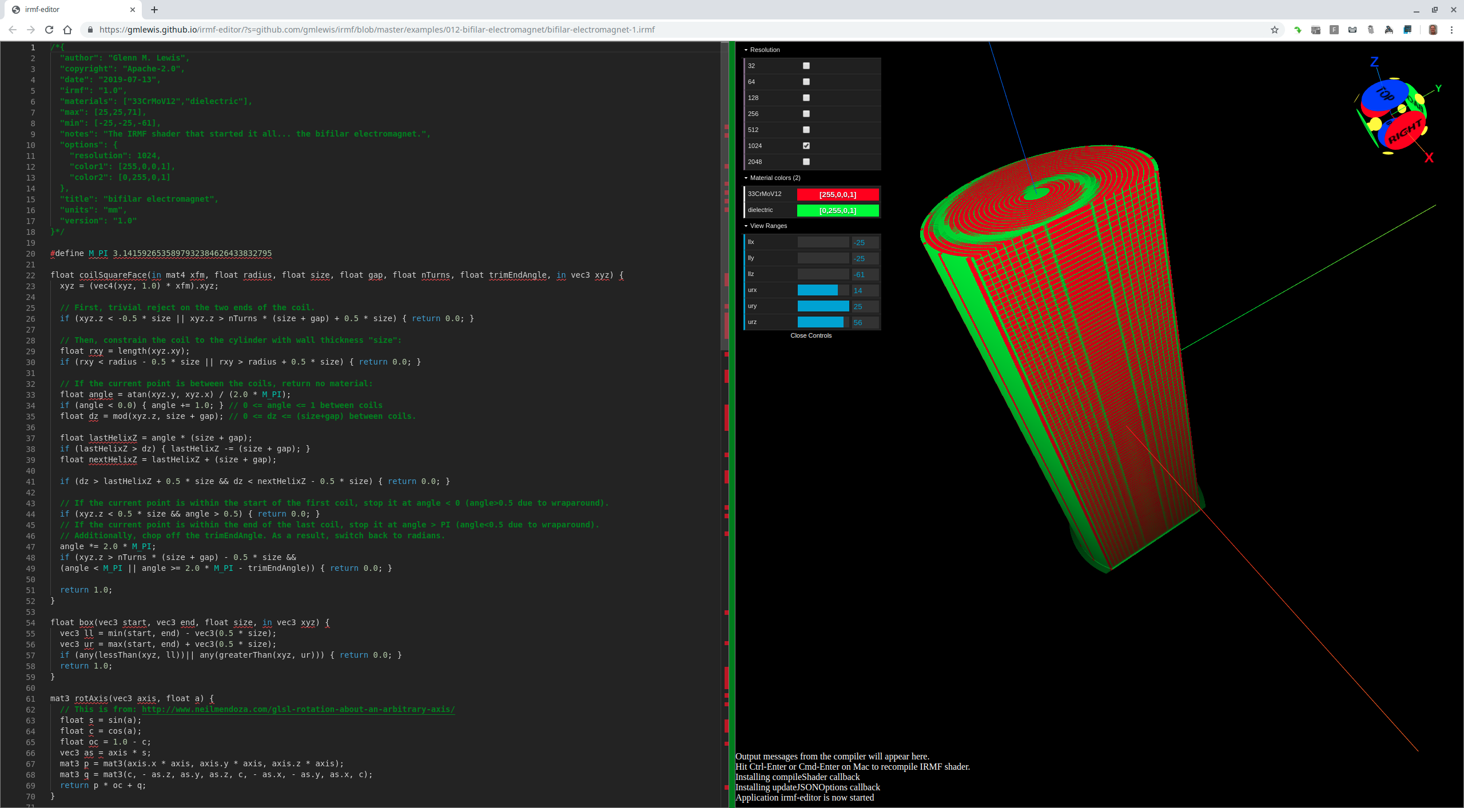
Task: Enable resolution 256 checkbox
Action: click(x=806, y=114)
